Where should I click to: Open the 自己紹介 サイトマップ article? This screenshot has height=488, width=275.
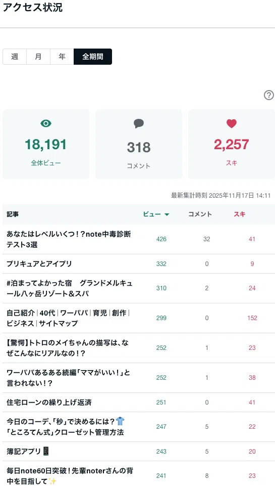[68, 318]
